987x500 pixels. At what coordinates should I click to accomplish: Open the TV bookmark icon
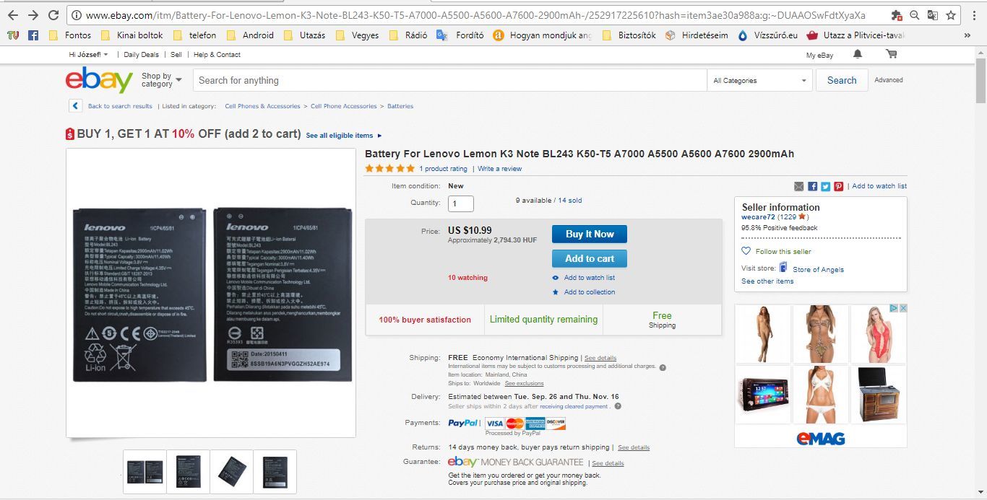point(13,35)
